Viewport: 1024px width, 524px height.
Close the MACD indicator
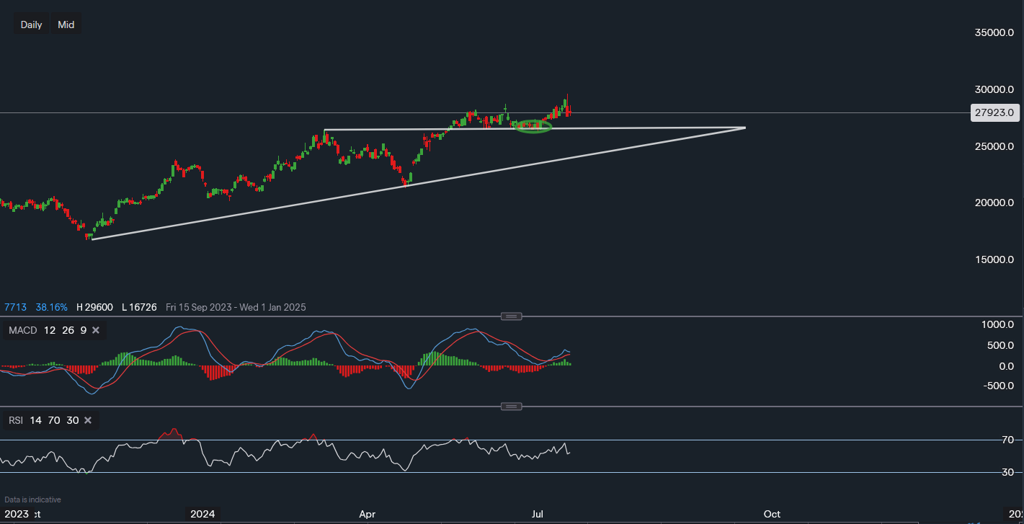[97, 330]
